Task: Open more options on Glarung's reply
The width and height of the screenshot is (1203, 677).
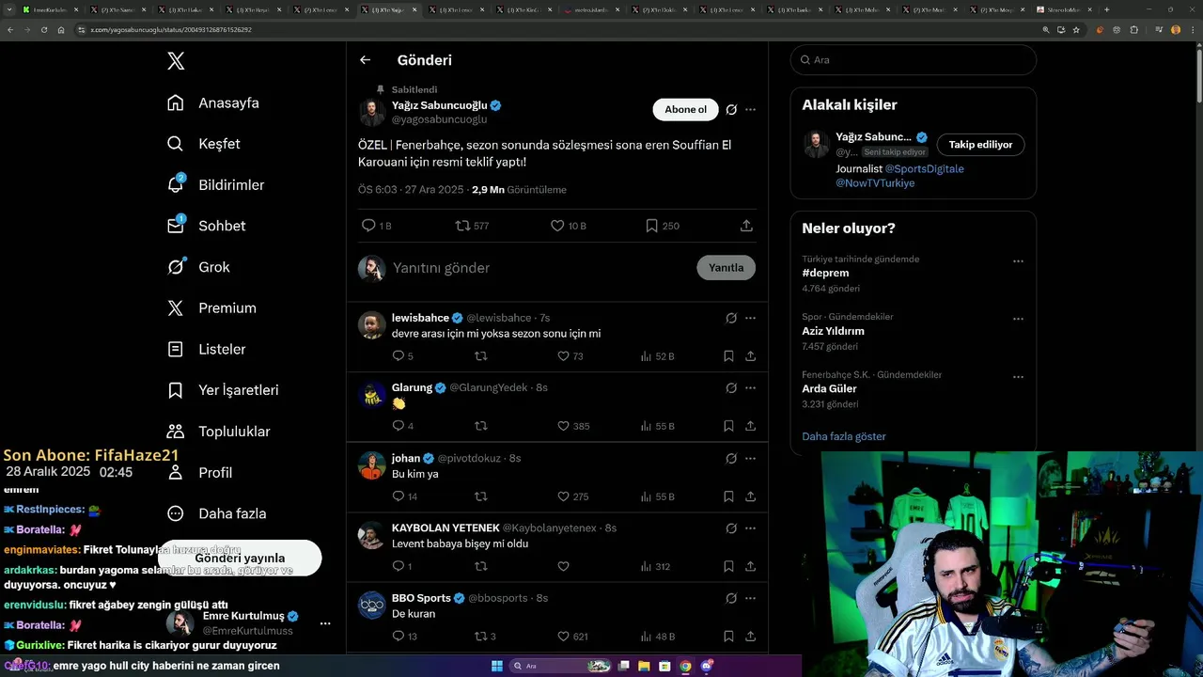Action: (750, 387)
